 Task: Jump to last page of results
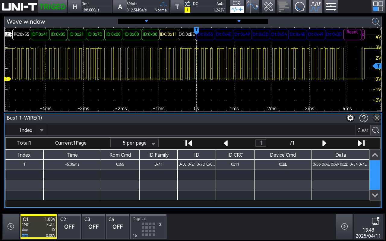pos(361,143)
